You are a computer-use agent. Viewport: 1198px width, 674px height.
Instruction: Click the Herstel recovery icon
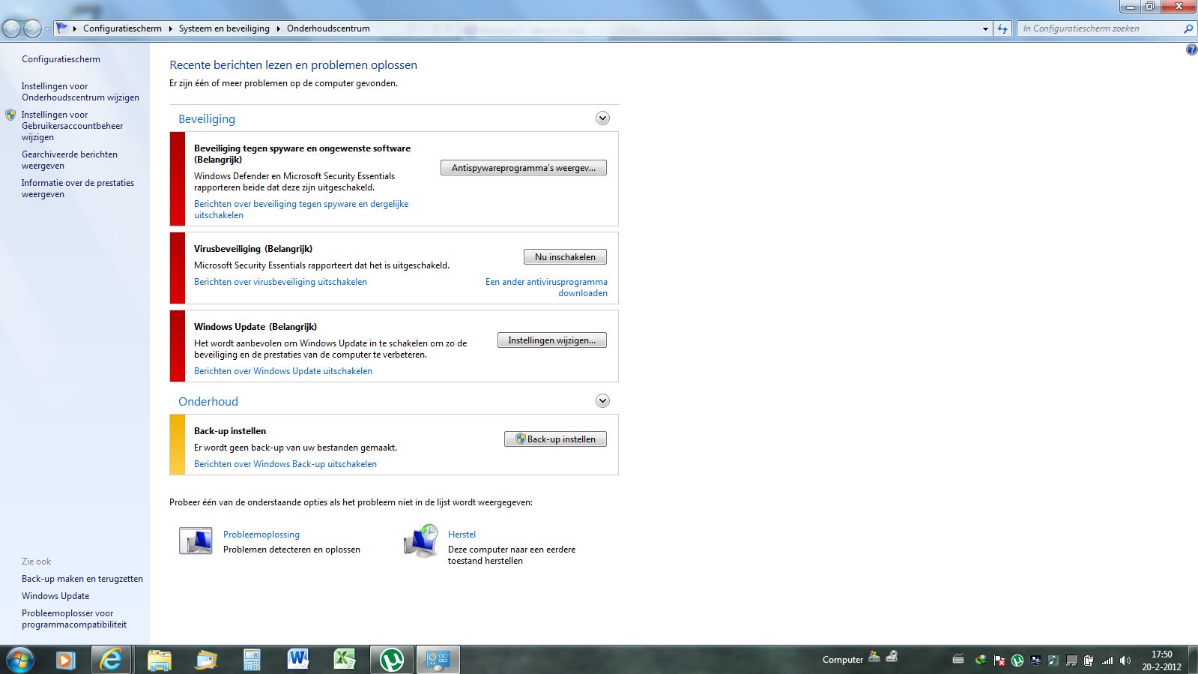(x=421, y=541)
